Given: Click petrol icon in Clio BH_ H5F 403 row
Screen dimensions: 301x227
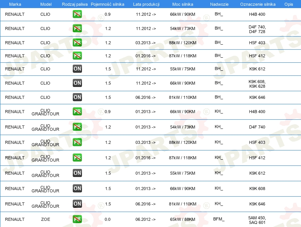Looking at the screenshot, I should [x=77, y=42].
